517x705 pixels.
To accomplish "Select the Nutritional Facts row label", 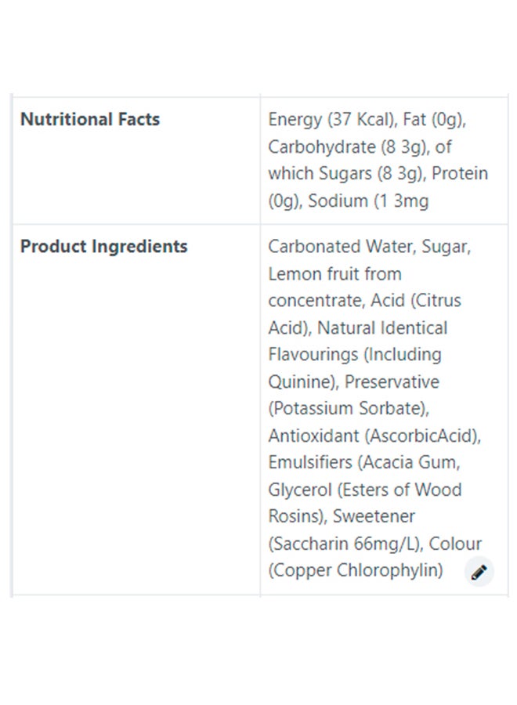I will point(90,119).
